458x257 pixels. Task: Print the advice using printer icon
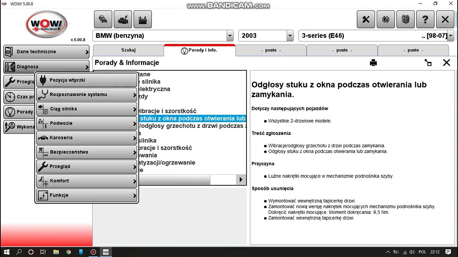tap(373, 63)
